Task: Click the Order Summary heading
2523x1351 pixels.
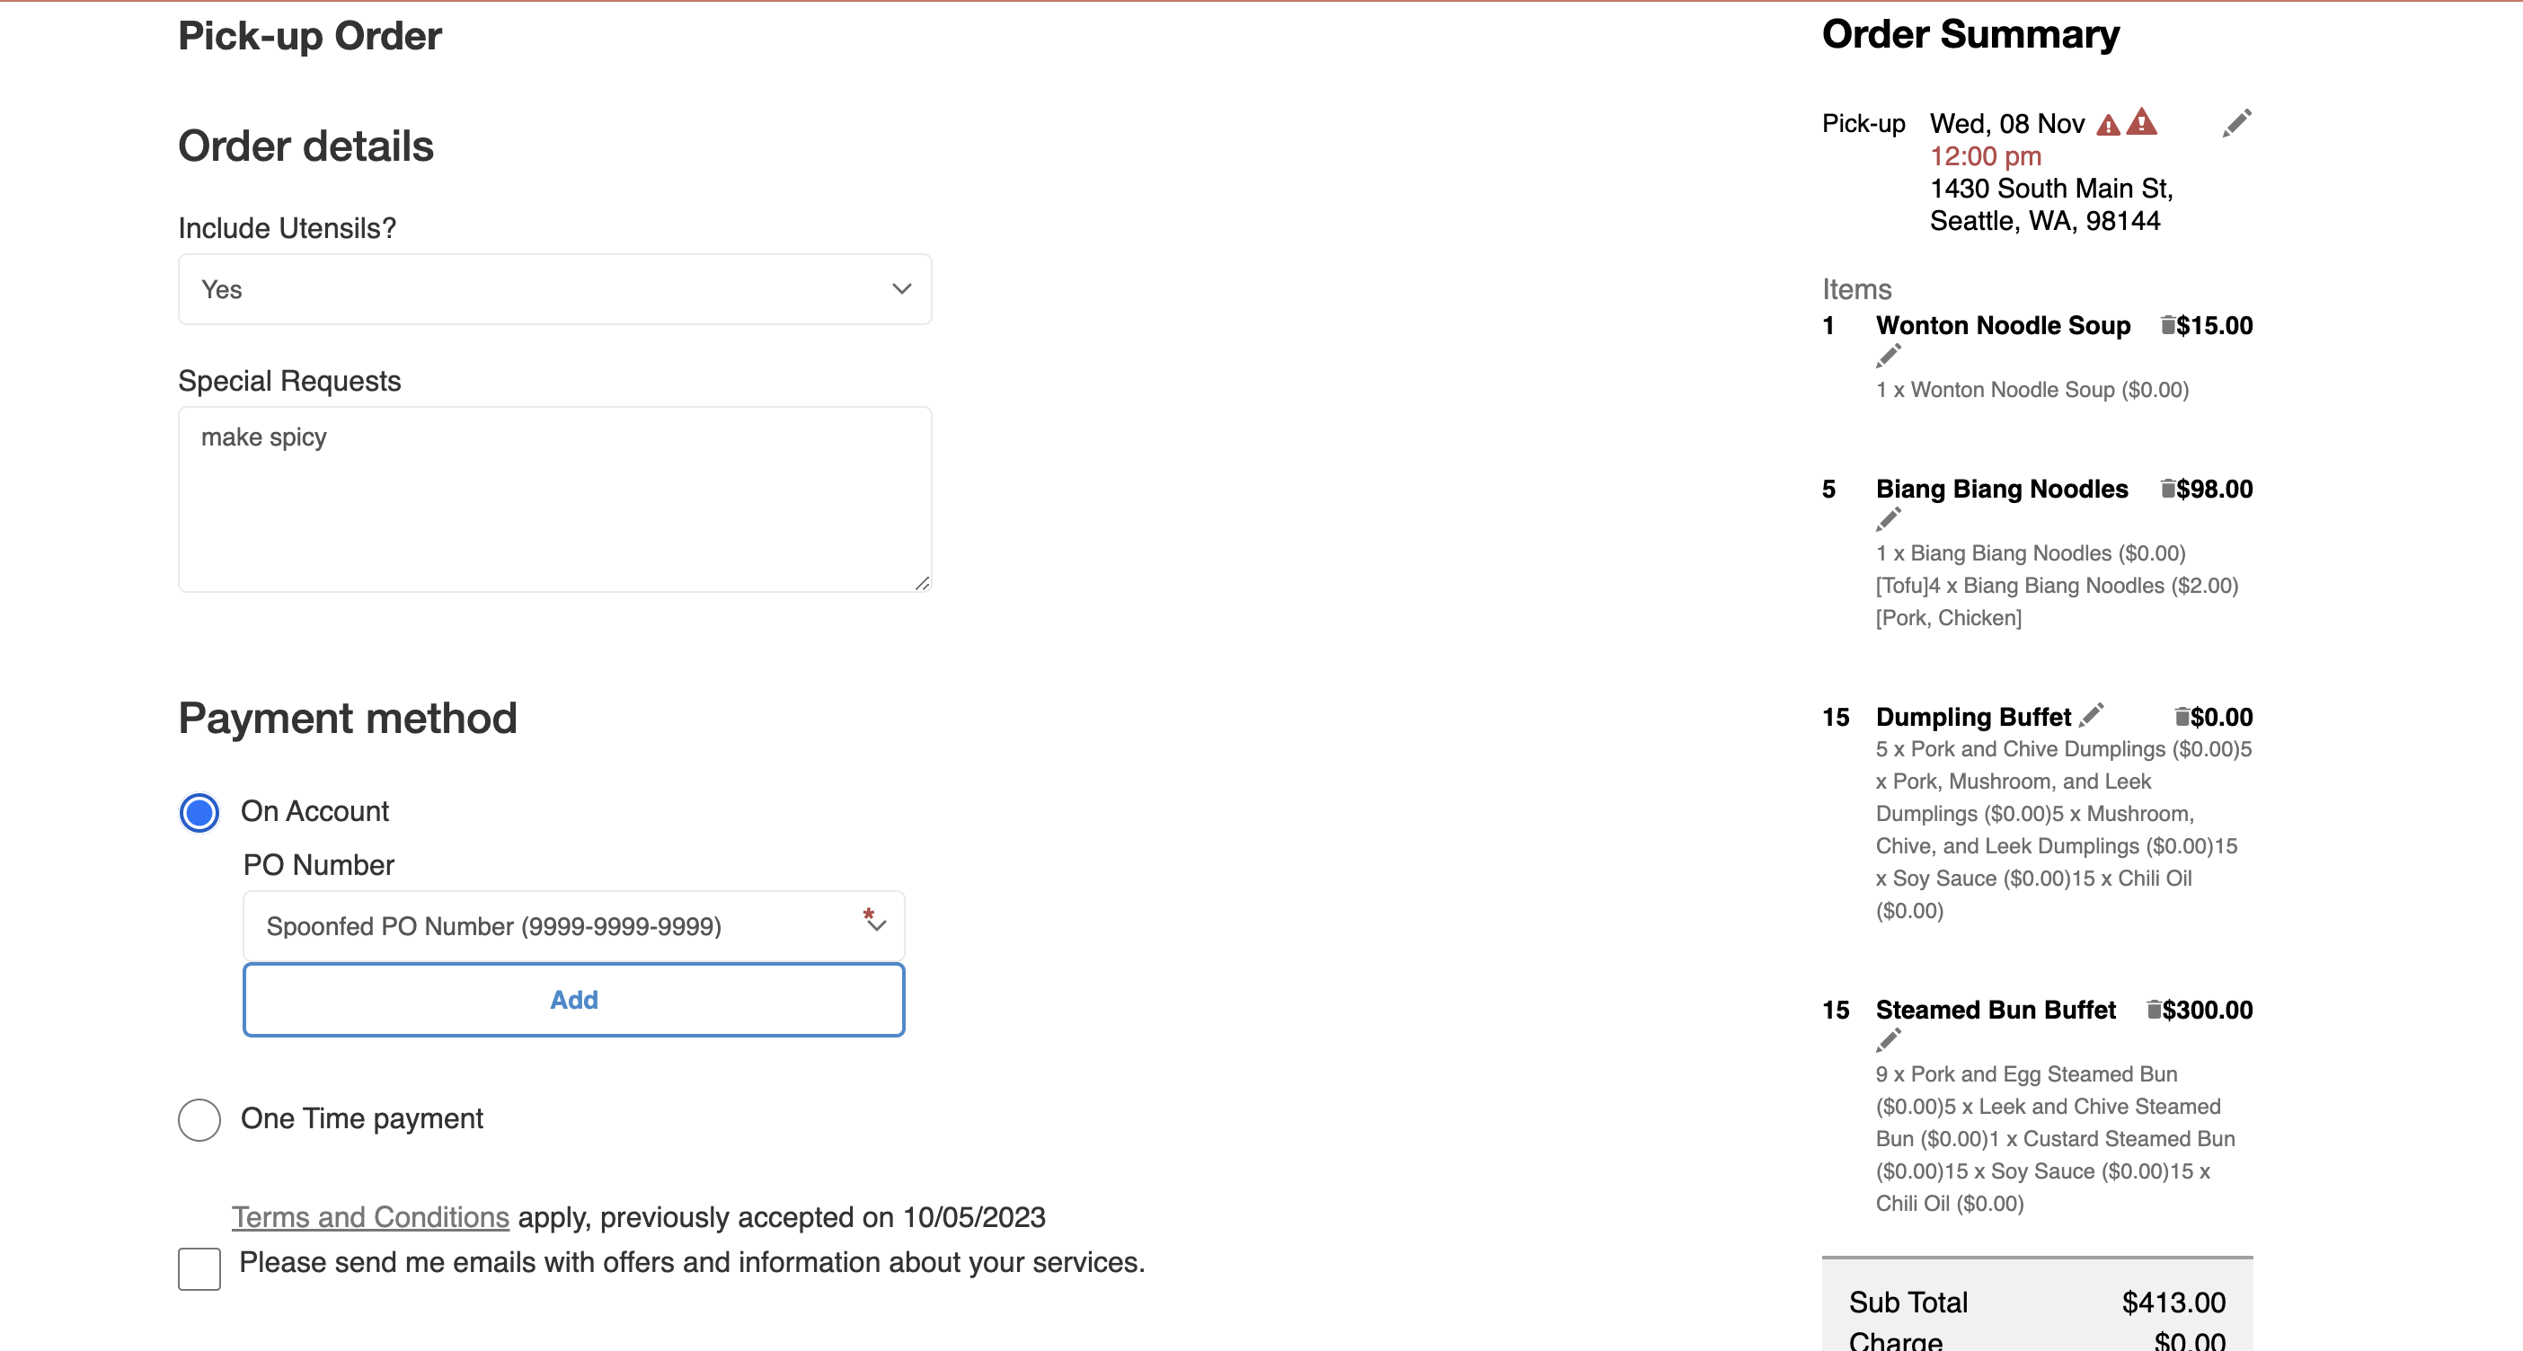Action: coord(1970,34)
